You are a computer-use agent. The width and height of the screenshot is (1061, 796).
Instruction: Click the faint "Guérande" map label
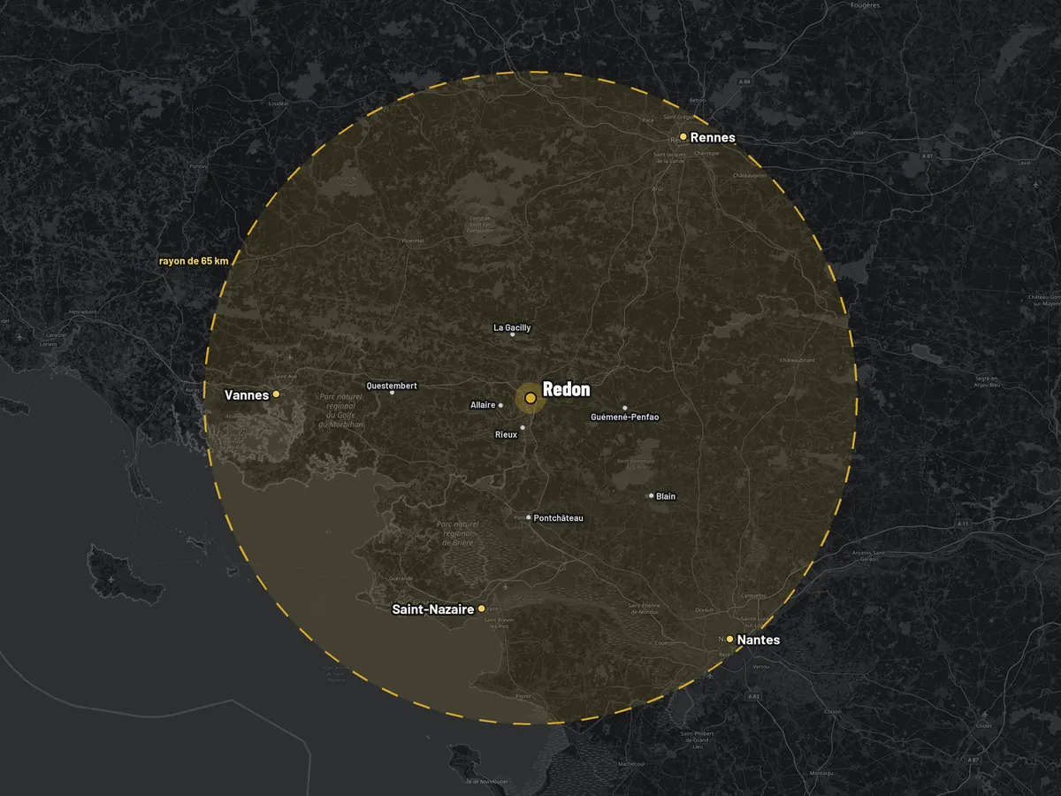click(x=401, y=578)
